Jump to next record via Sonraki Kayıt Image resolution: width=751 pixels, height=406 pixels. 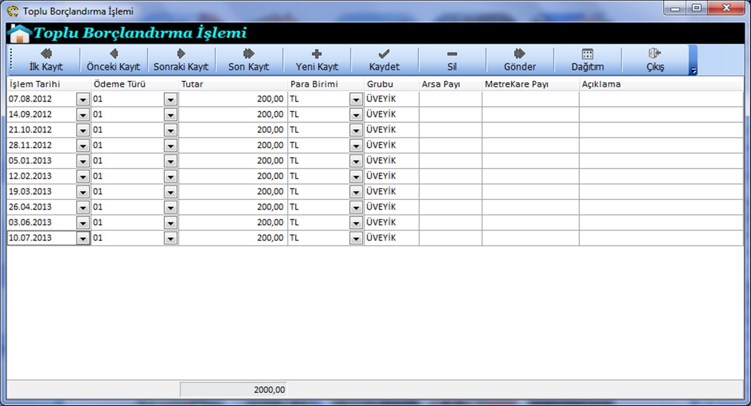tap(181, 60)
